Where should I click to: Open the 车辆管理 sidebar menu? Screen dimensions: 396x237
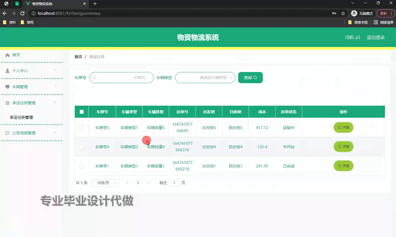[31, 87]
